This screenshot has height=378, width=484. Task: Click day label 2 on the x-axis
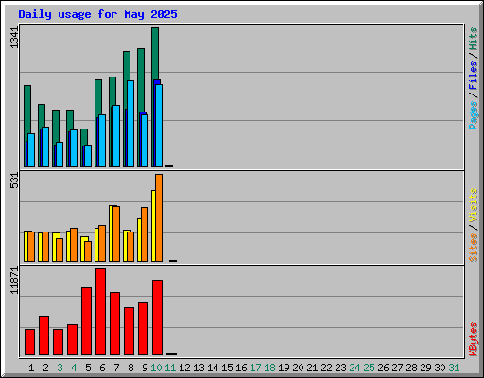[x=45, y=368]
